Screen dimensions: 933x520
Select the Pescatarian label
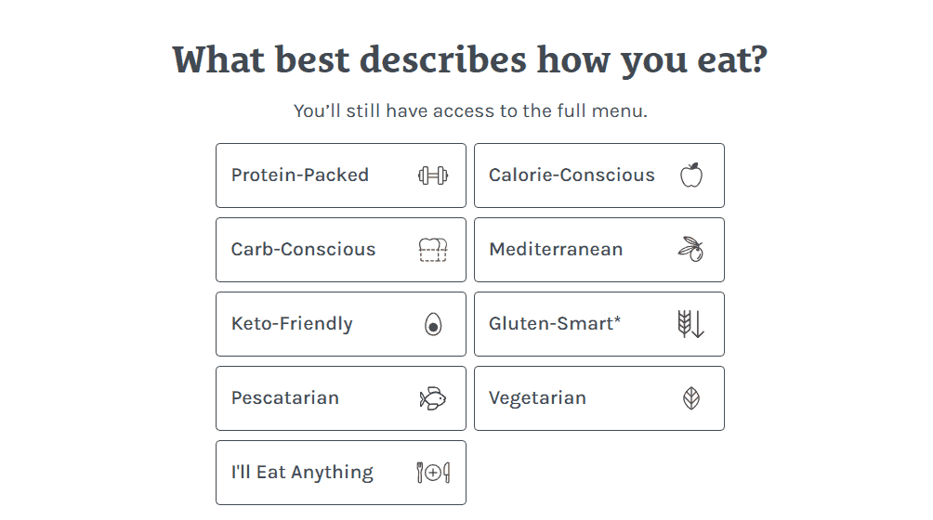(x=285, y=398)
